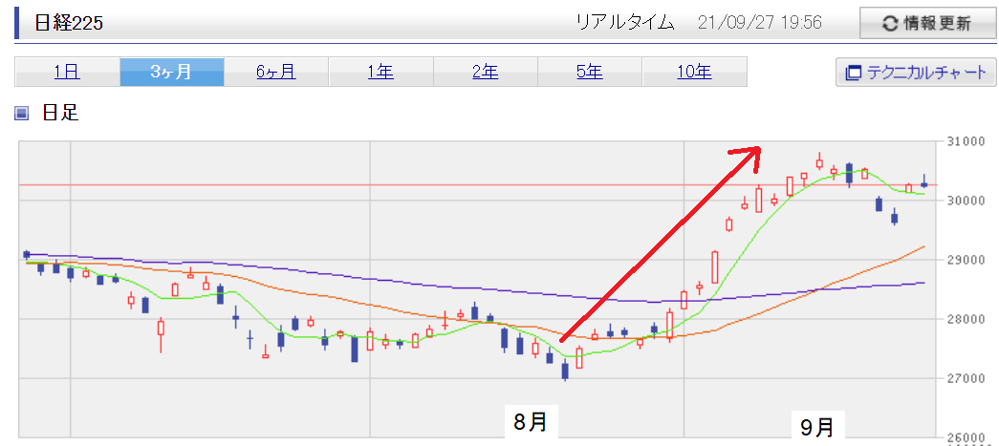The width and height of the screenshot is (999, 446).
Task: Show the 10年 chart period
Action: pyautogui.click(x=694, y=72)
